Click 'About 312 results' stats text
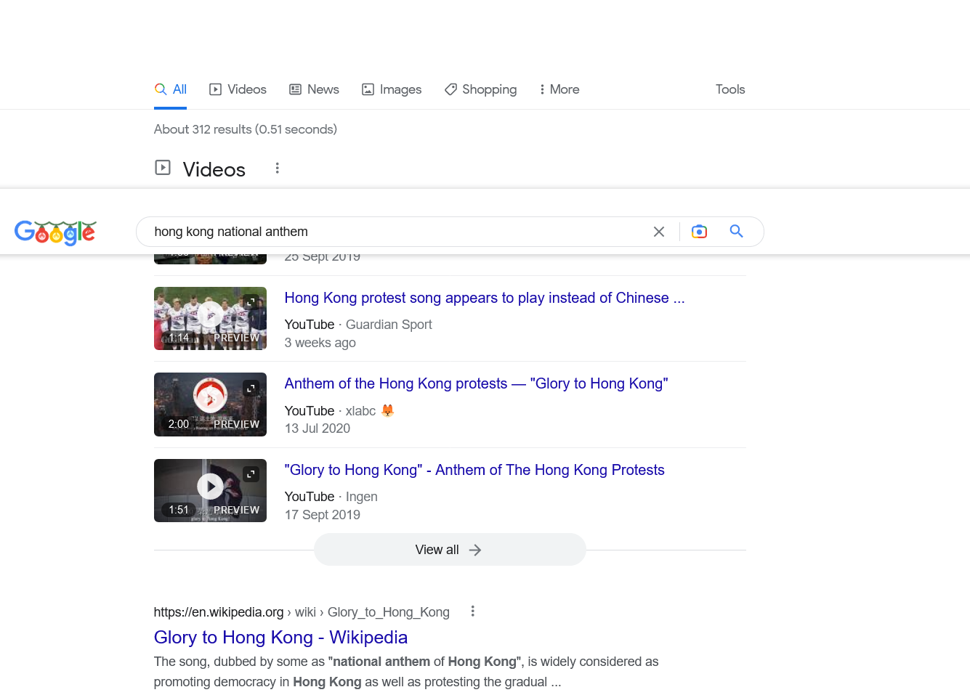Screen dimensions: 970x695 pos(246,129)
